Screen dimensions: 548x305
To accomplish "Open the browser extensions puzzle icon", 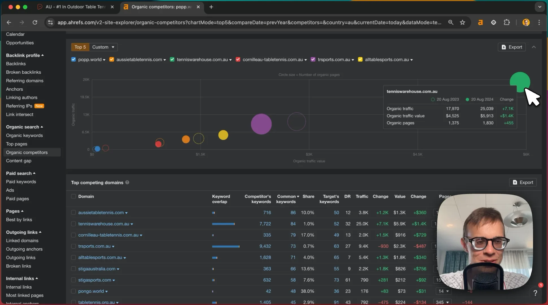I will 507,22.
